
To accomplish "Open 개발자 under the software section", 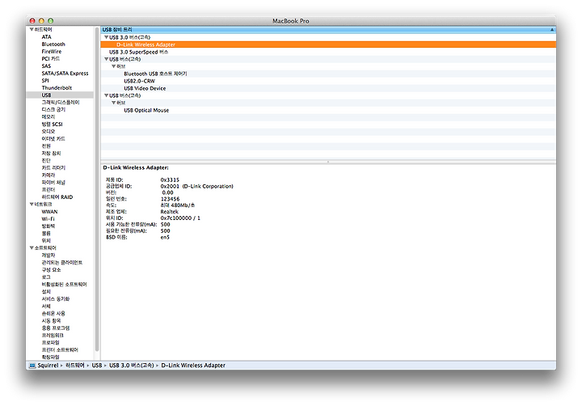I will [x=48, y=256].
